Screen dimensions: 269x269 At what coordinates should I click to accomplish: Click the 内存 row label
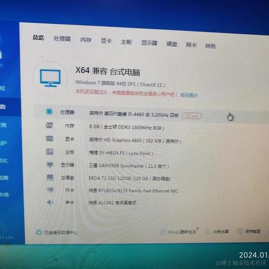pos(70,126)
